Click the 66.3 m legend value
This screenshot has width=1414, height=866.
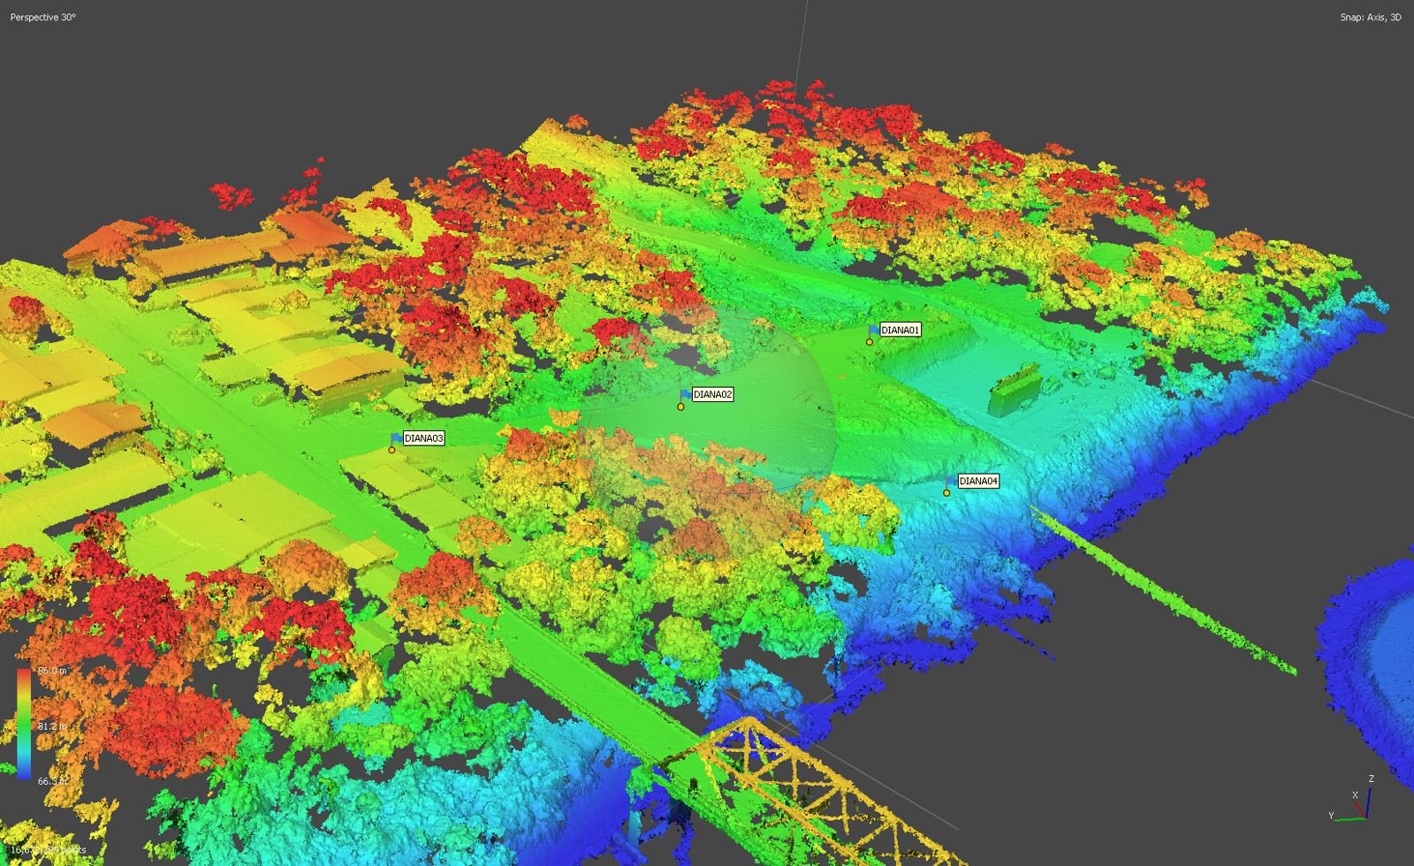(52, 780)
